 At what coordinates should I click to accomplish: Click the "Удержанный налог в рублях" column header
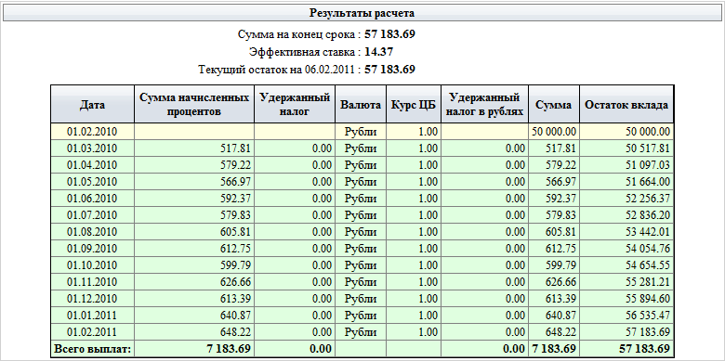coord(484,105)
